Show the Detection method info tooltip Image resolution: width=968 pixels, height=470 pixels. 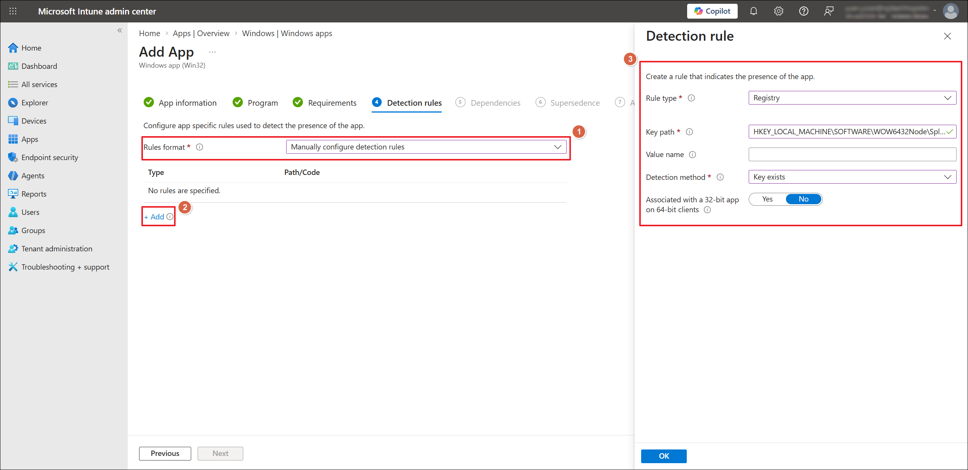tap(720, 177)
